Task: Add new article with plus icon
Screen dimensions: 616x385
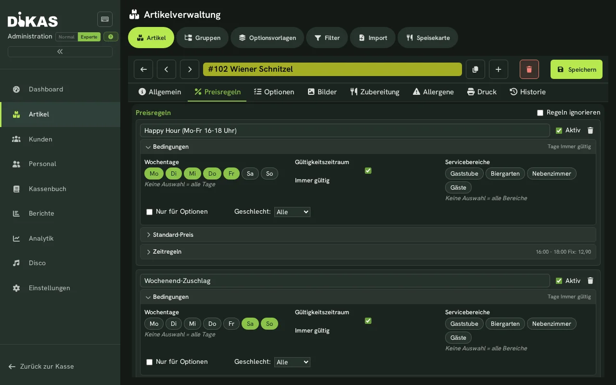Action: point(499,69)
